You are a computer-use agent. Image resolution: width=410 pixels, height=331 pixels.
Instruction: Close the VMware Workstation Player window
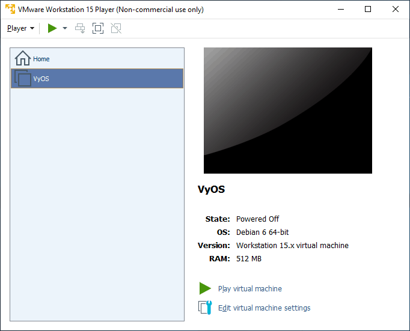[395, 9]
